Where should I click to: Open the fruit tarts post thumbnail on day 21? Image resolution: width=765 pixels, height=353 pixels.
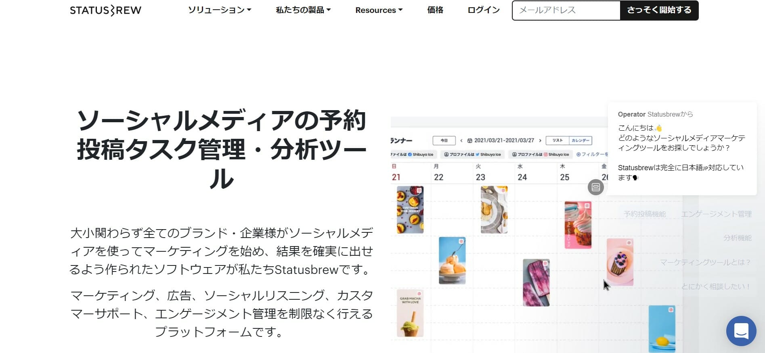(410, 210)
